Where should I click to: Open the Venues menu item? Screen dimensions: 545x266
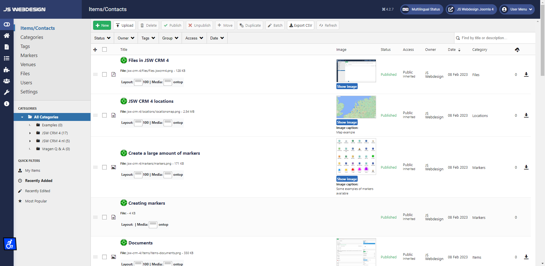click(x=28, y=64)
